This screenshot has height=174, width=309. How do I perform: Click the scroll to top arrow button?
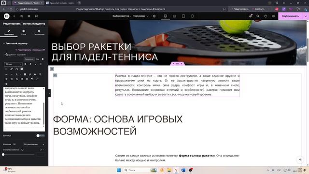[x=300, y=160]
